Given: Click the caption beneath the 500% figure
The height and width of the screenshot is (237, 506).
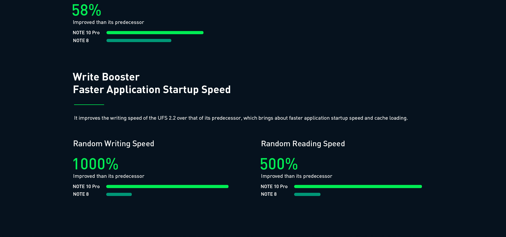Looking at the screenshot, I should tap(296, 176).
